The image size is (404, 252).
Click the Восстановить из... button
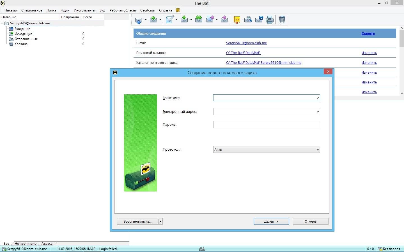(138, 221)
